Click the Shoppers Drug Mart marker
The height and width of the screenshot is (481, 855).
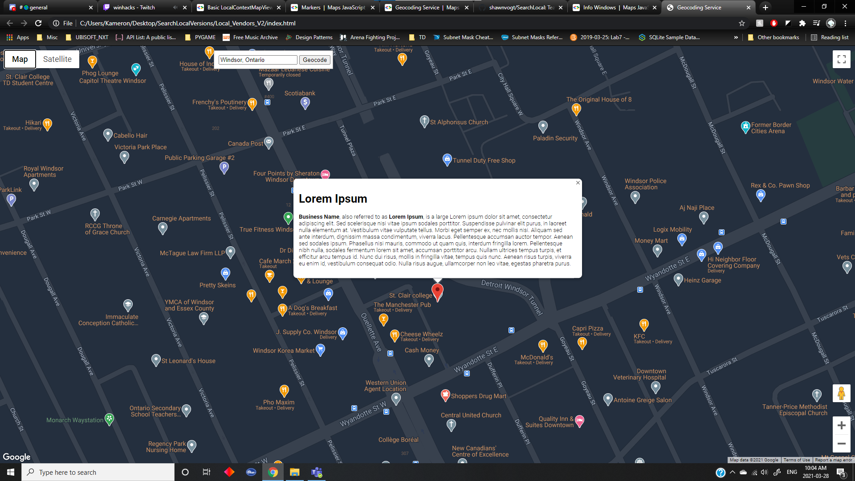445,395
